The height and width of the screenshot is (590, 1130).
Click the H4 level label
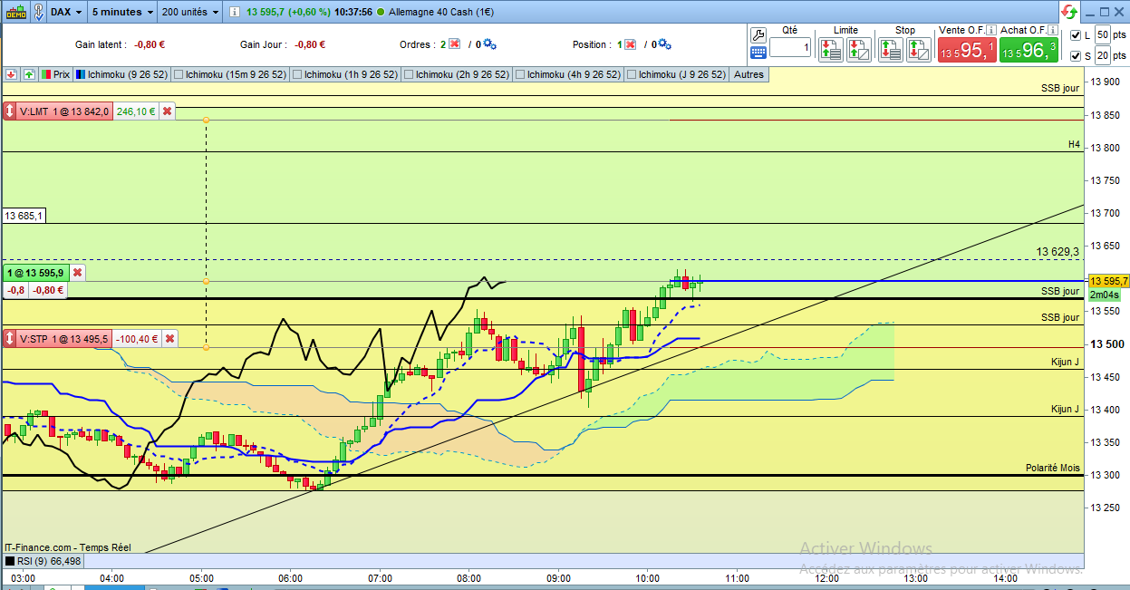1074,144
